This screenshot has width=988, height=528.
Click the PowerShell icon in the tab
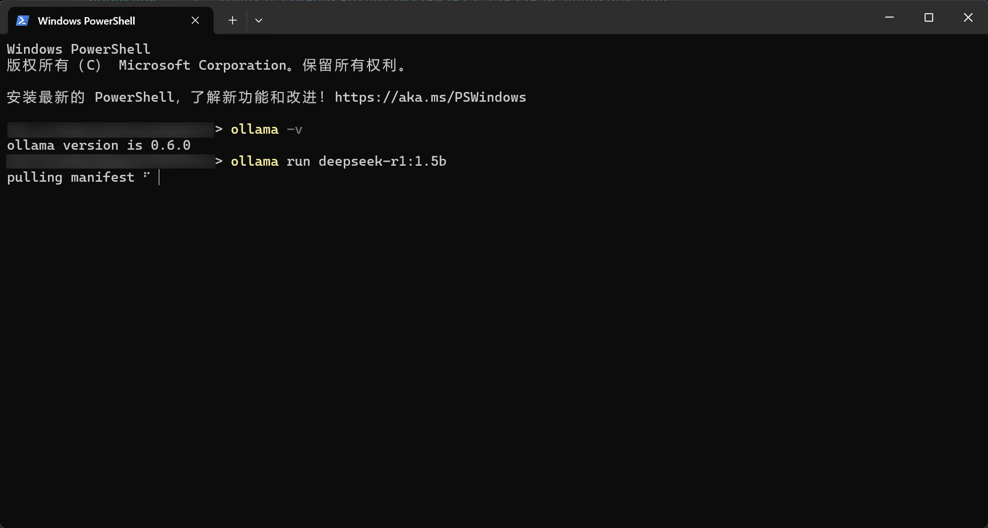click(22, 21)
